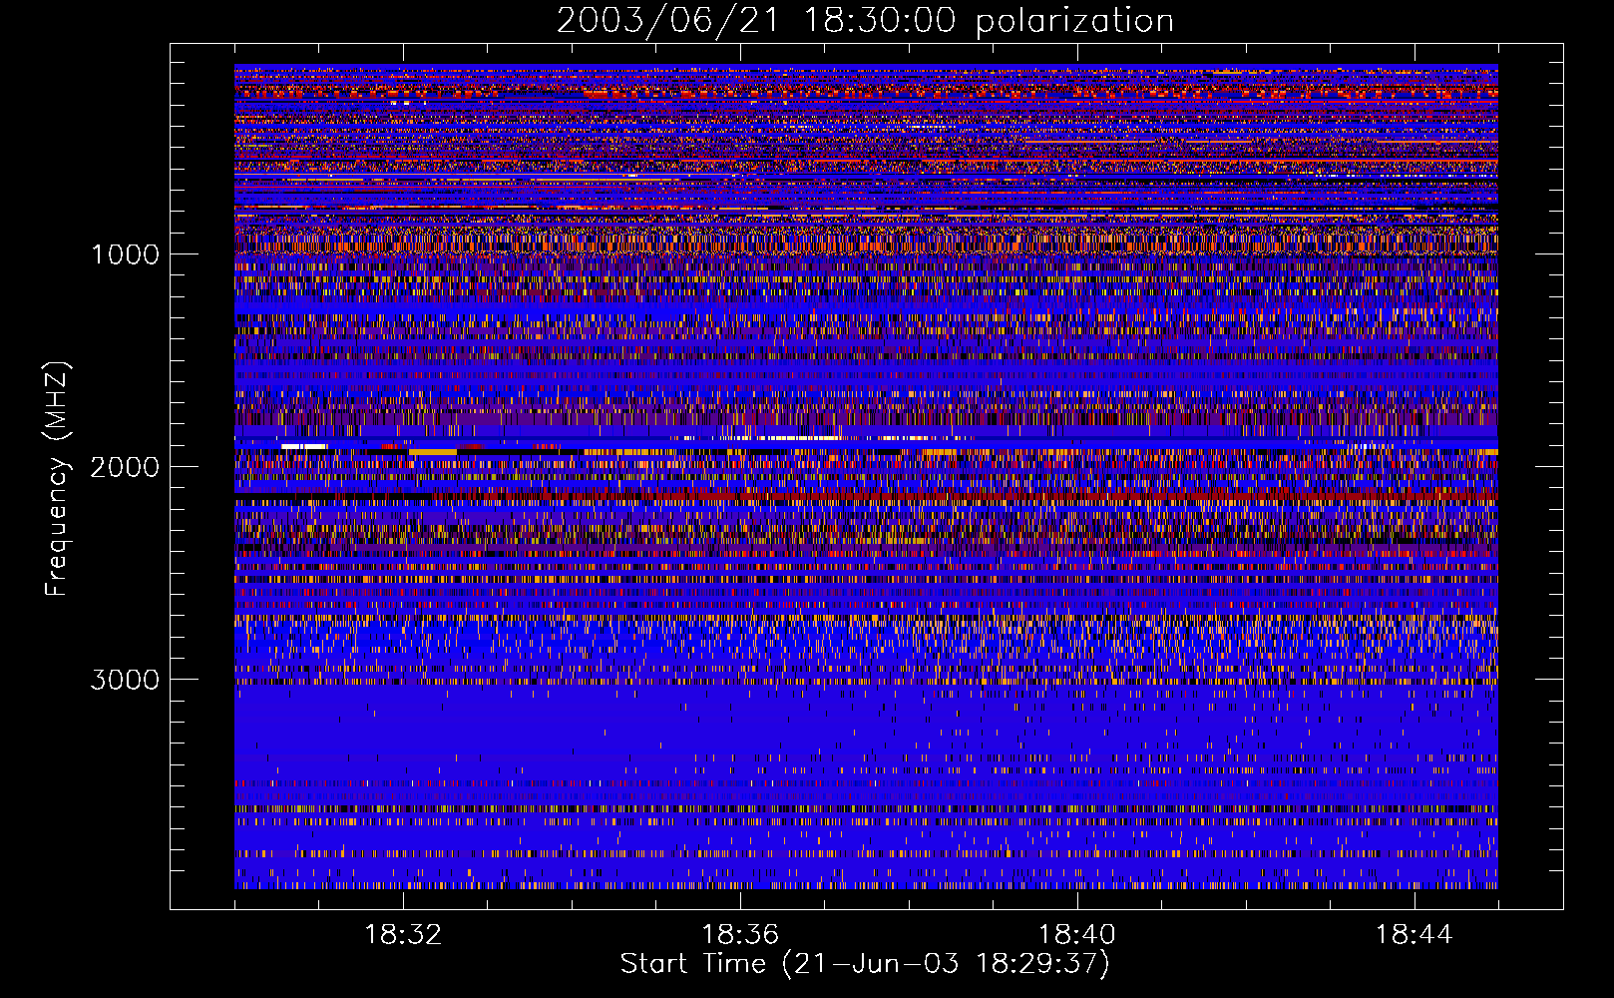Click the 2000 frequency tick label
Screen dimensions: 1614x998
[125, 467]
